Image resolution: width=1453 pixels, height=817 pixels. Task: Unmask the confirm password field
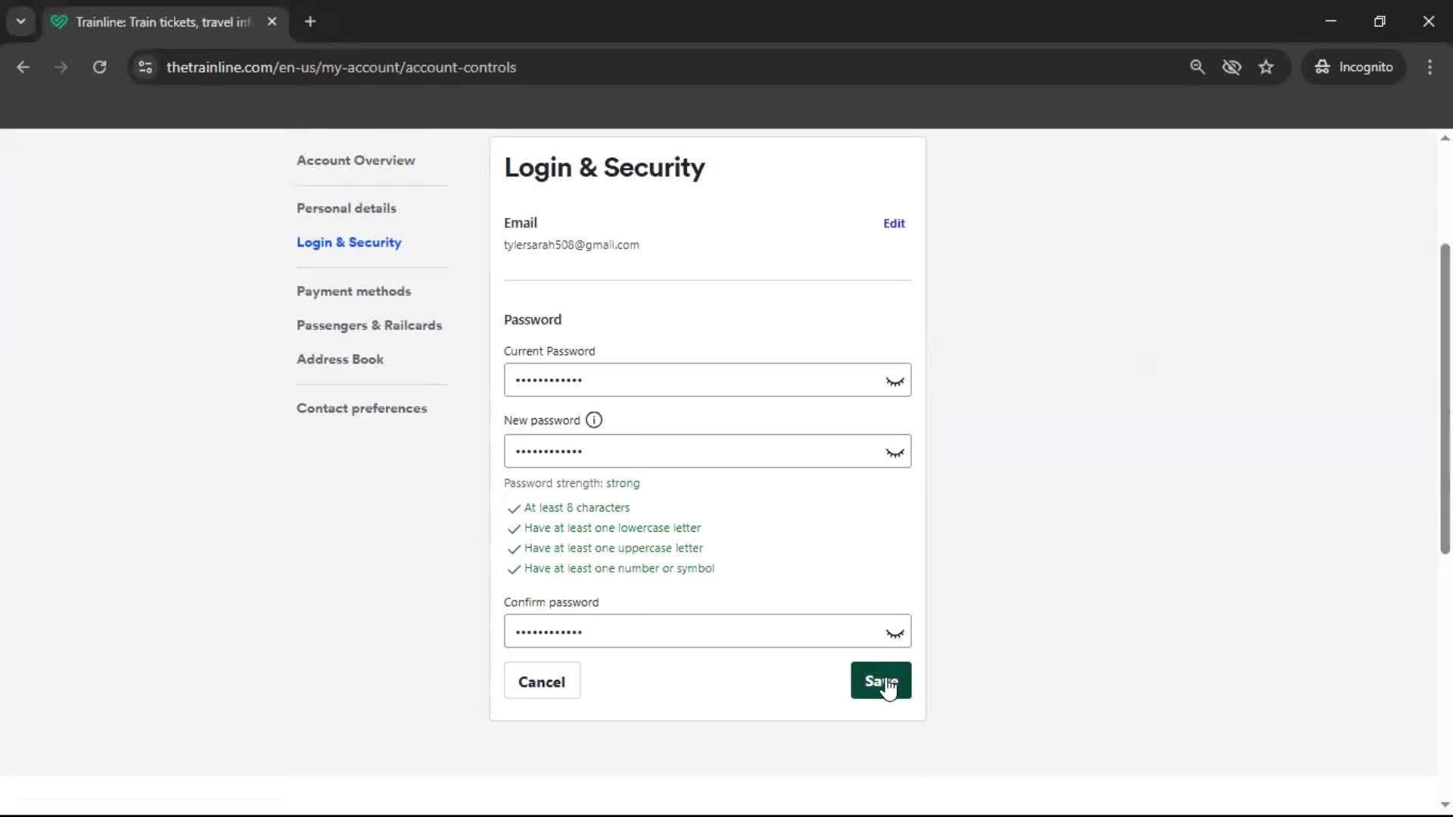click(x=895, y=632)
